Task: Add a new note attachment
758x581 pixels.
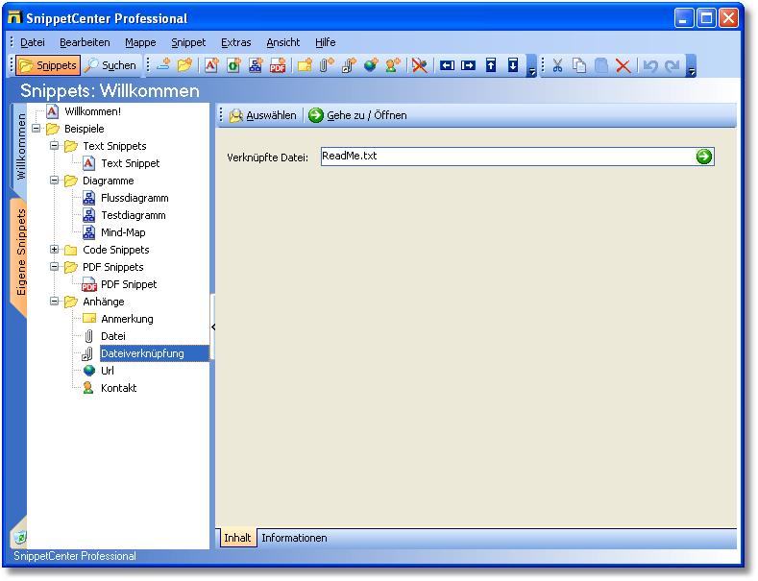Action: [305, 65]
